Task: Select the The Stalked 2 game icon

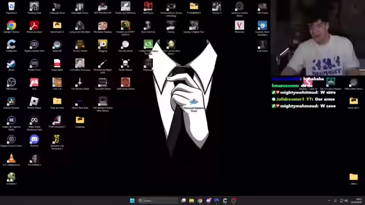Action: coord(34,158)
